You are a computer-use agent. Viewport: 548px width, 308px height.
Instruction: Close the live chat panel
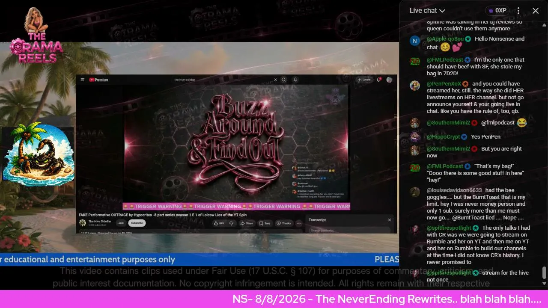point(536,11)
